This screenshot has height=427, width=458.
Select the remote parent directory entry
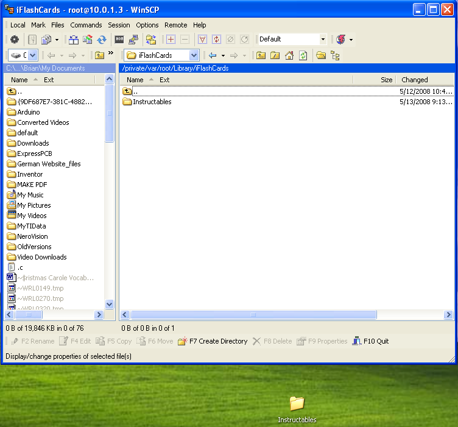[x=130, y=91]
